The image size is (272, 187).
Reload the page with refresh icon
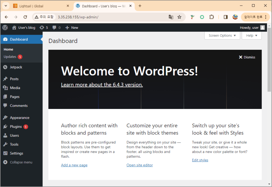click(x=25, y=17)
